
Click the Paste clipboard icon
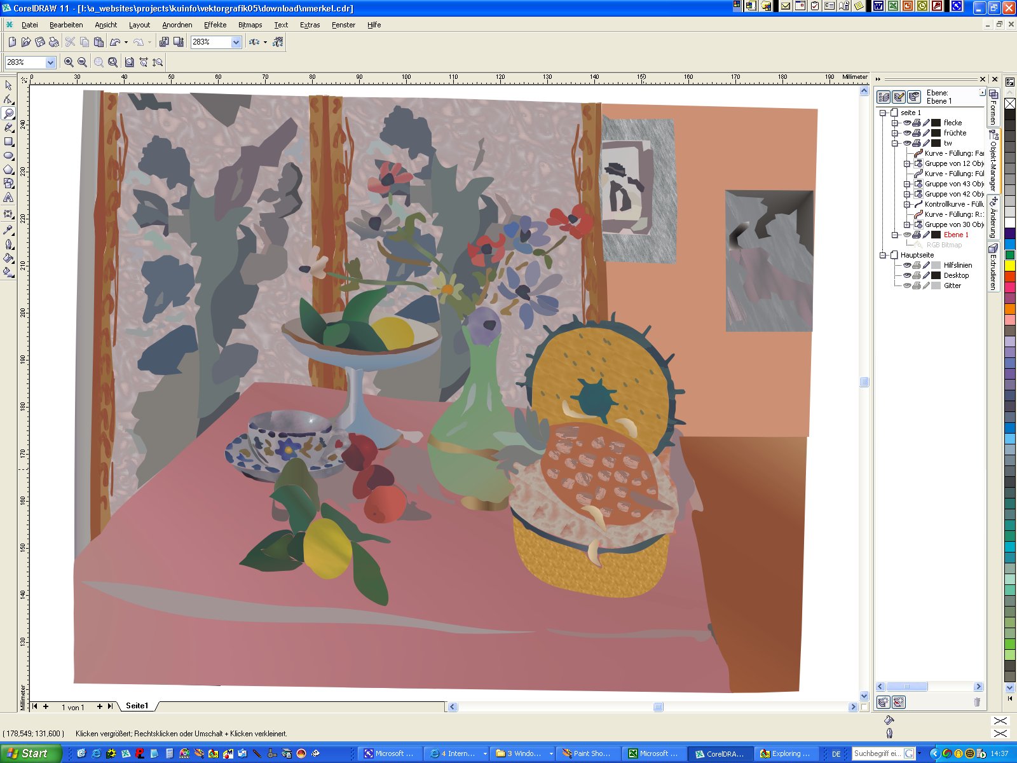pos(99,42)
